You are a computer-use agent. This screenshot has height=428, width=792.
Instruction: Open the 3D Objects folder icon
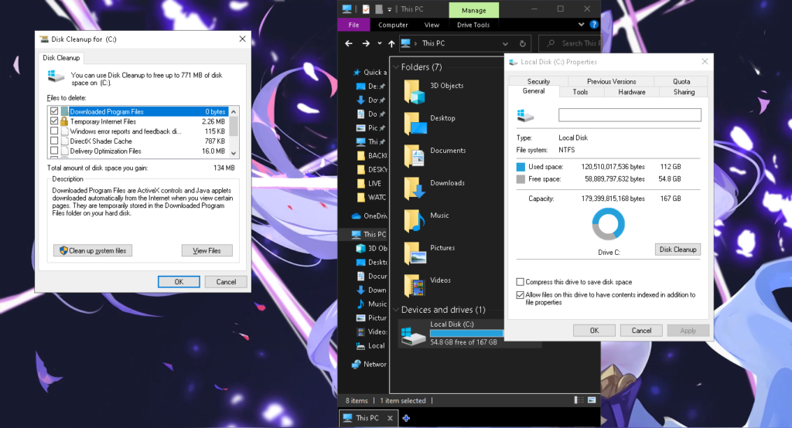415,91
